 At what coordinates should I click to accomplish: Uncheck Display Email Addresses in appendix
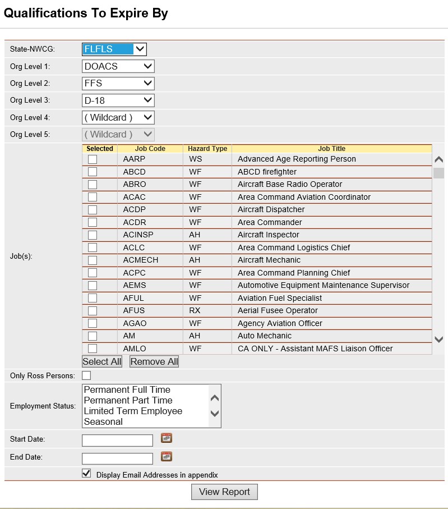86,473
